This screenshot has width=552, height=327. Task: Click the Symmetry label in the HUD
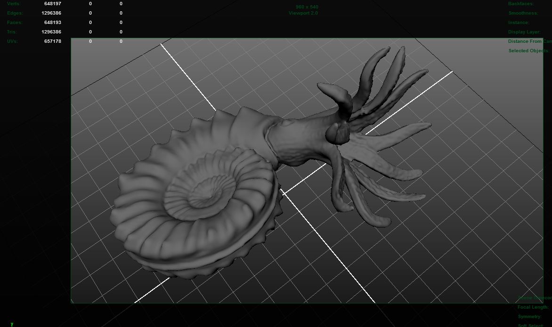point(530,317)
